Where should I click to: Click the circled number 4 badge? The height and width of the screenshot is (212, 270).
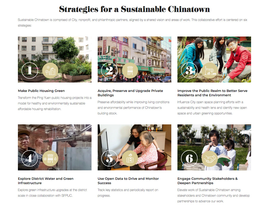pos(30,158)
